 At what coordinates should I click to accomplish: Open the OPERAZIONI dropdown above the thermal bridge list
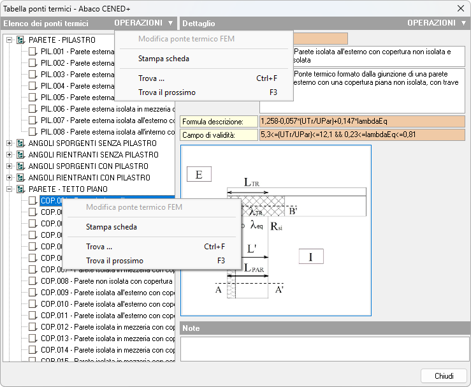coord(143,23)
